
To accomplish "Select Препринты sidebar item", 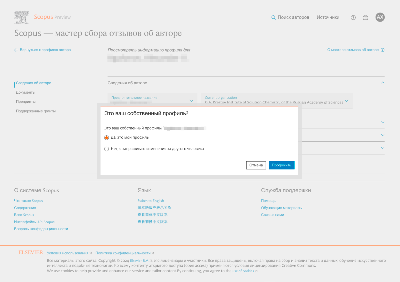I will coord(26,102).
